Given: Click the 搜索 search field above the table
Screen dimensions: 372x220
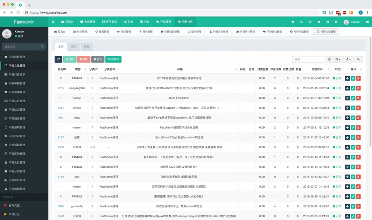Looking at the screenshot, I should (308, 59).
